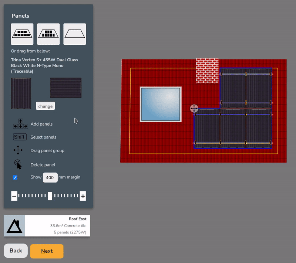Click the landscape solar panel thumbnail
The width and height of the screenshot is (296, 263).
66,88
